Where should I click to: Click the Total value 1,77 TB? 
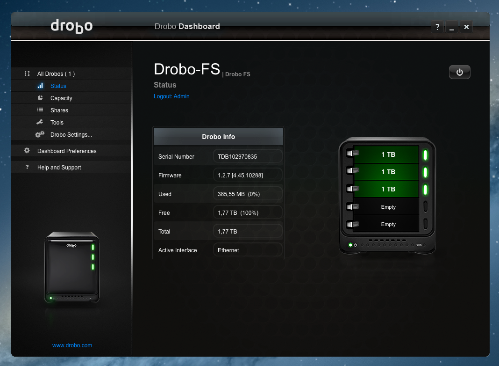248,232
